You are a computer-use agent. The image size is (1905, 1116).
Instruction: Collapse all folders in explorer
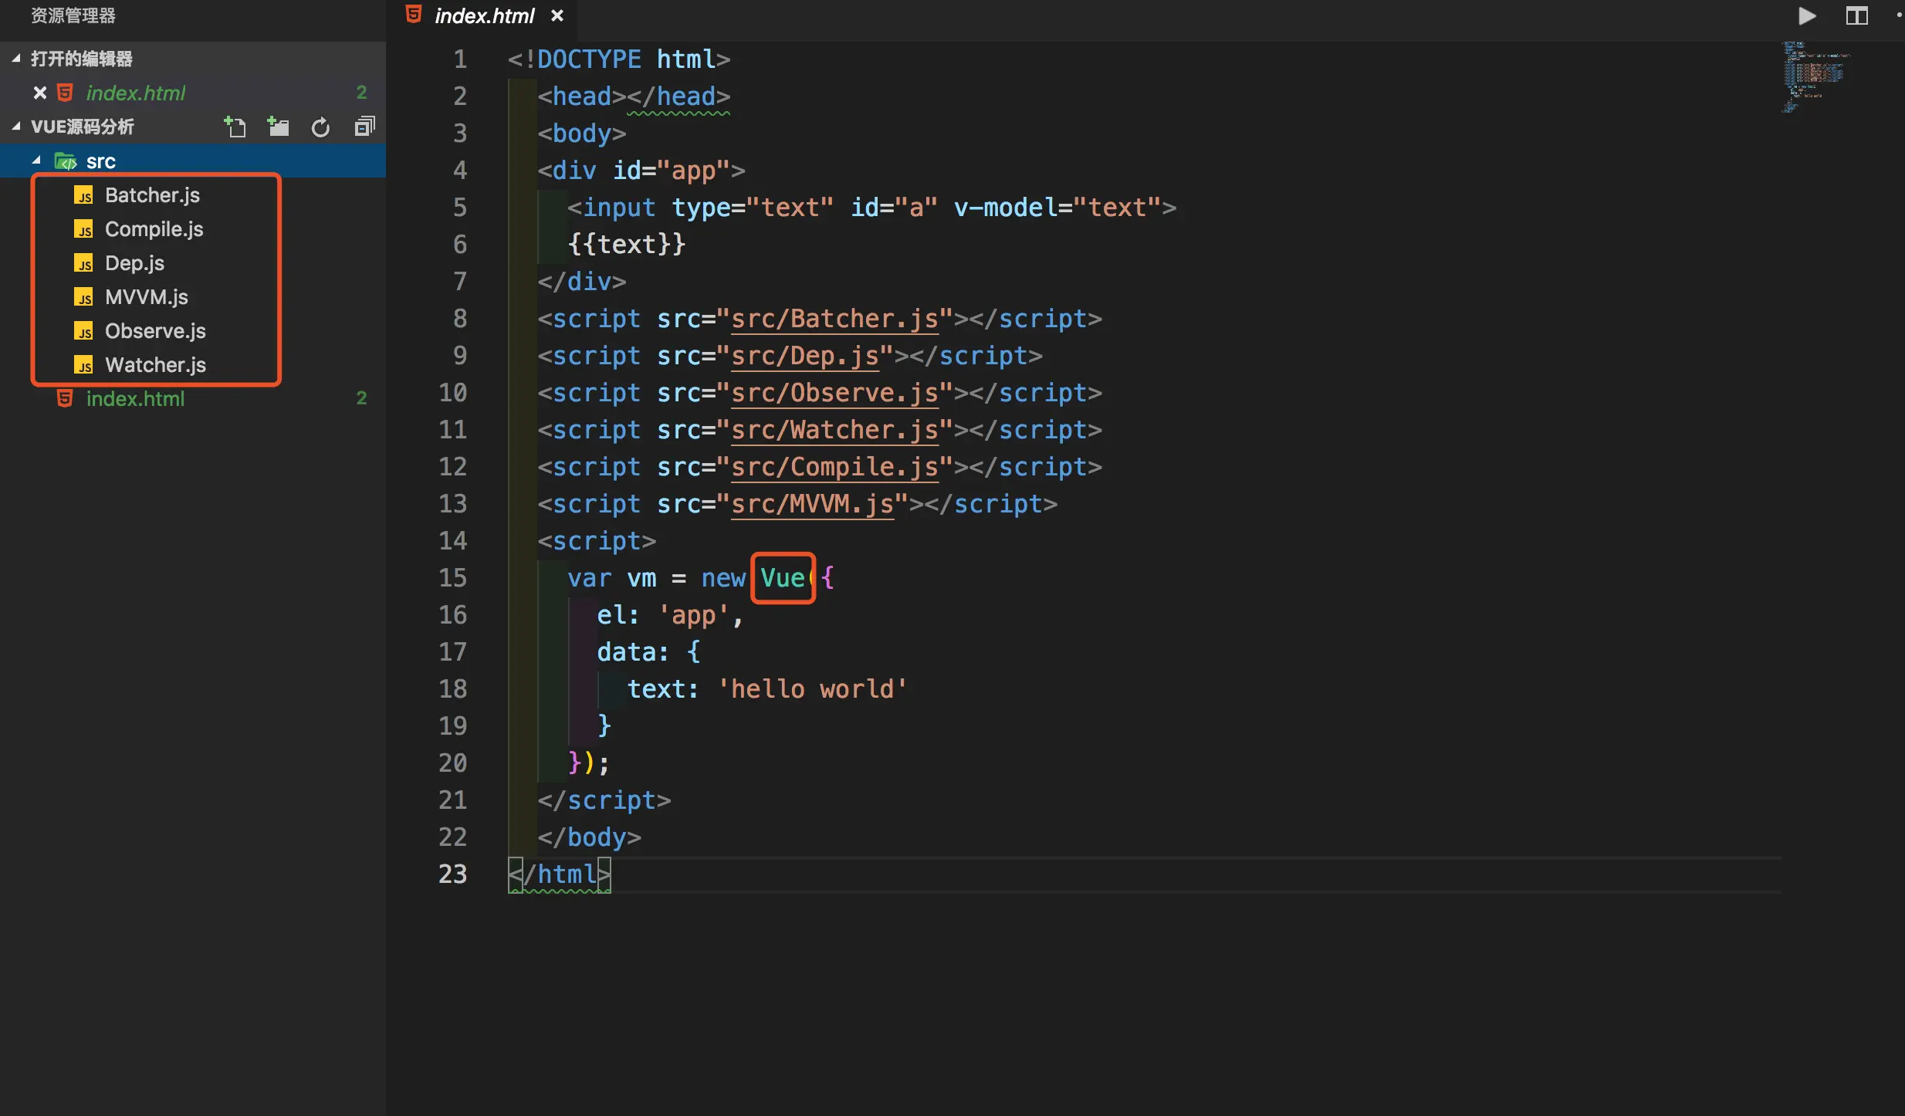tap(364, 127)
